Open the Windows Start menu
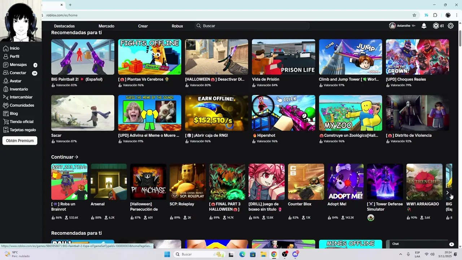This screenshot has height=260, width=462. point(167,254)
